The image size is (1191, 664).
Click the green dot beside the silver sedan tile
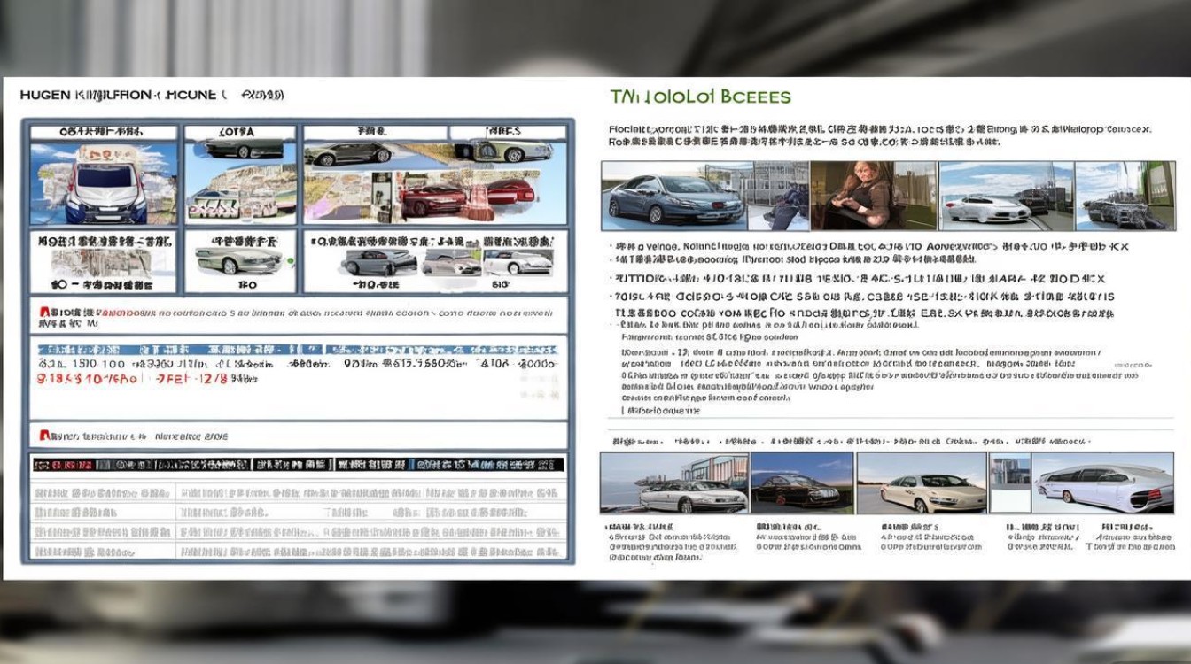[x=290, y=261]
